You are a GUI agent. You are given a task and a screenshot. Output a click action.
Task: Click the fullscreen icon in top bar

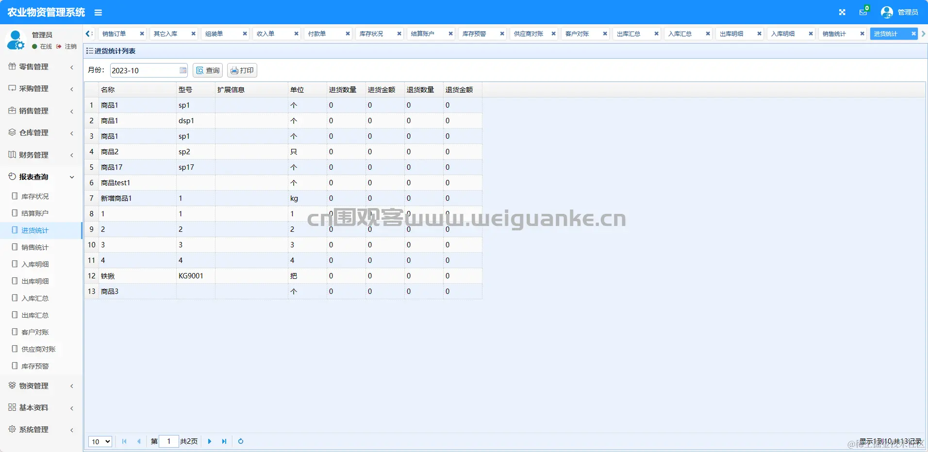pos(842,12)
